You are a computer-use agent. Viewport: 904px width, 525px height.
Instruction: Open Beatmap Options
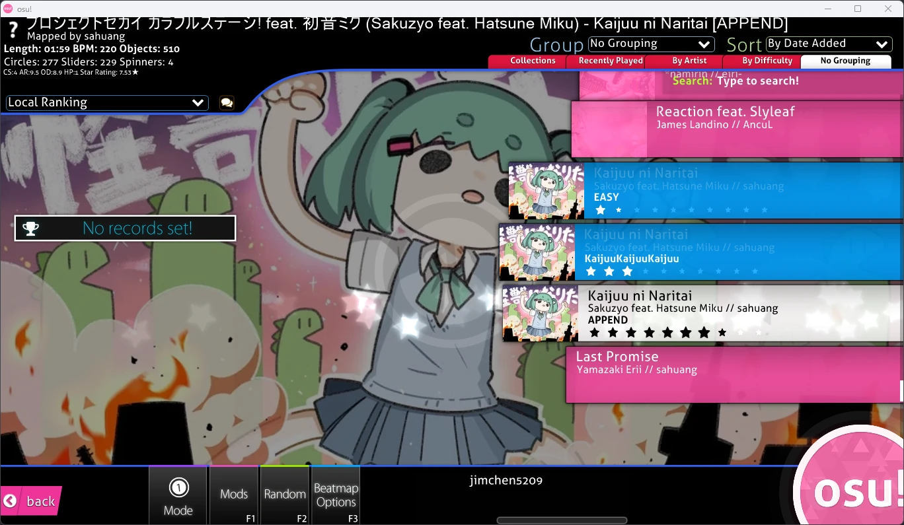coord(336,495)
